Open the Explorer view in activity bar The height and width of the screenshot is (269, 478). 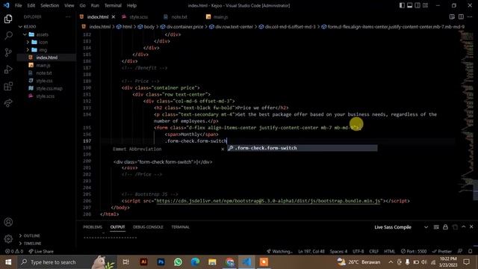pos(8,19)
